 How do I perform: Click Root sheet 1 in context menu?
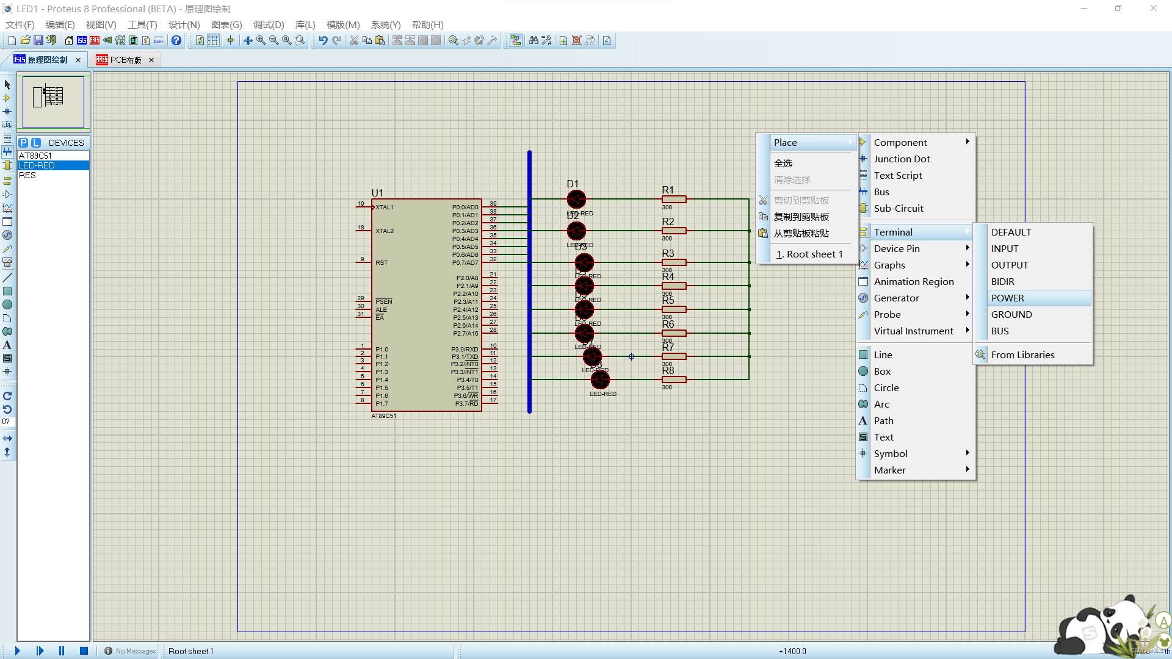pos(809,254)
